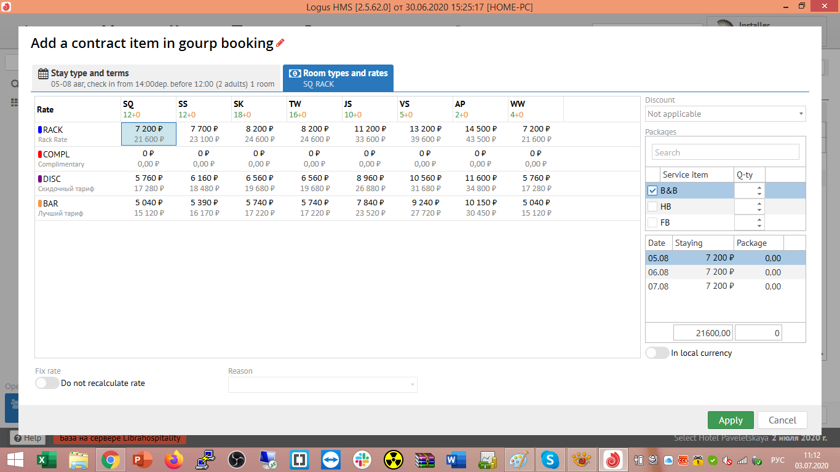Click in the Packages search field
Screen dimensions: 840x472
coord(725,152)
